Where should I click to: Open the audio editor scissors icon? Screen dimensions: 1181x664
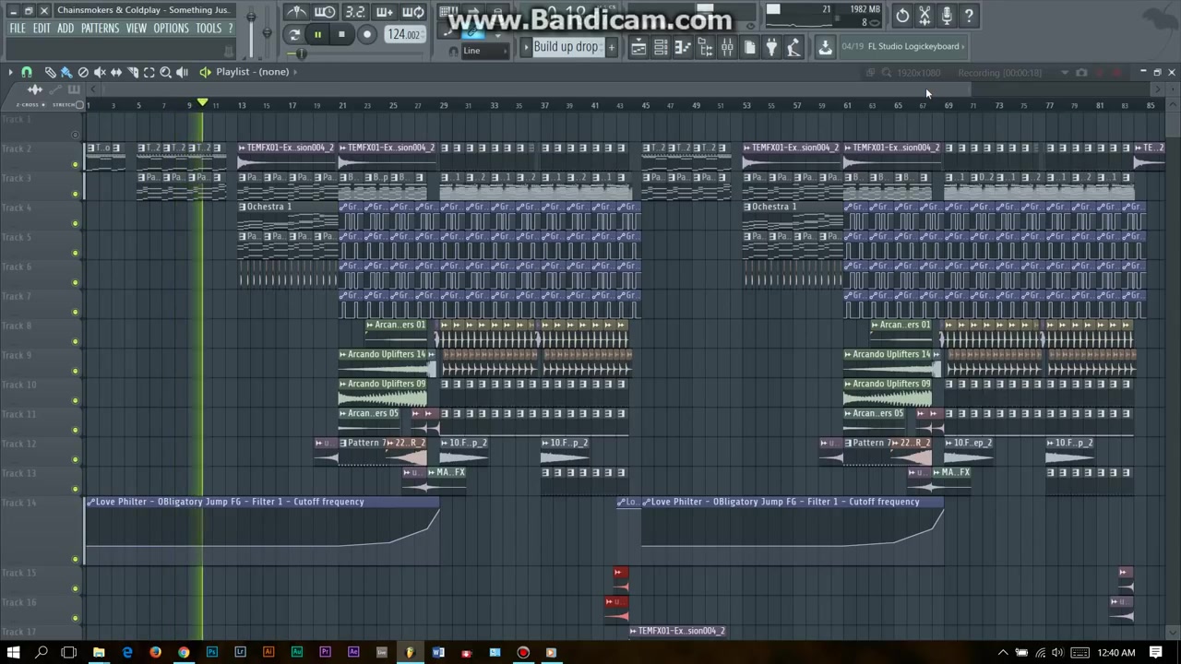925,16
